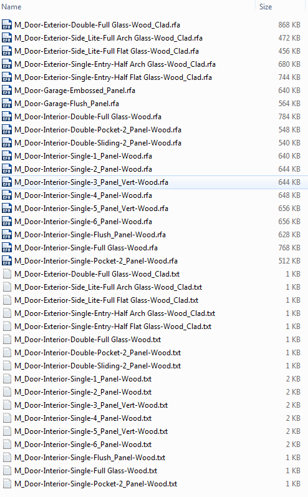The image size is (308, 497).
Task: Click RFA icon of M_Door-Interior-Single-4_Panel-Wood.rfa
Action: click(x=7, y=195)
